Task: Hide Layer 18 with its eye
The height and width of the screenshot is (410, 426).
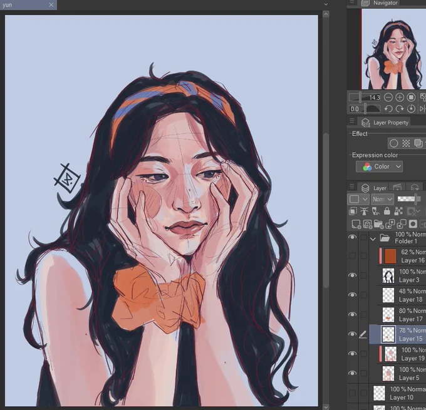Action: click(352, 295)
